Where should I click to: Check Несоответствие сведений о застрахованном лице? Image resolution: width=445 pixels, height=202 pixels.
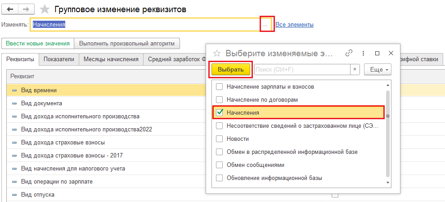pyautogui.click(x=220, y=126)
